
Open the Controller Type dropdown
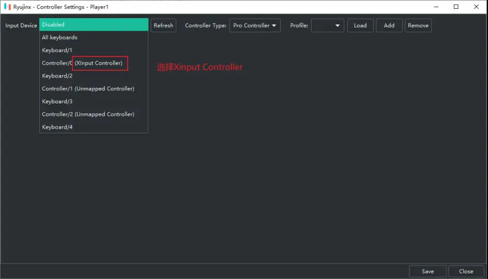click(x=254, y=25)
